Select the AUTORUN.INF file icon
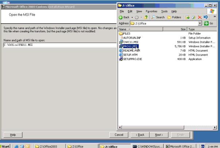The height and width of the screenshot is (148, 220). 121,37
